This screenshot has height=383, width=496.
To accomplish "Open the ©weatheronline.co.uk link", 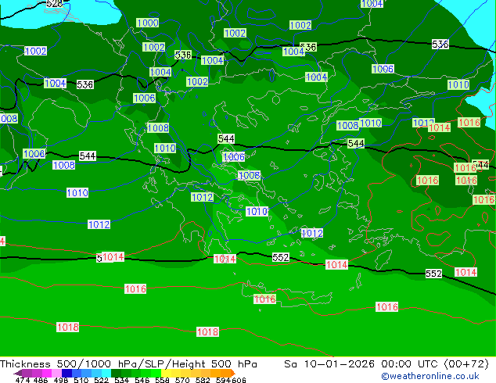I will tap(430, 376).
